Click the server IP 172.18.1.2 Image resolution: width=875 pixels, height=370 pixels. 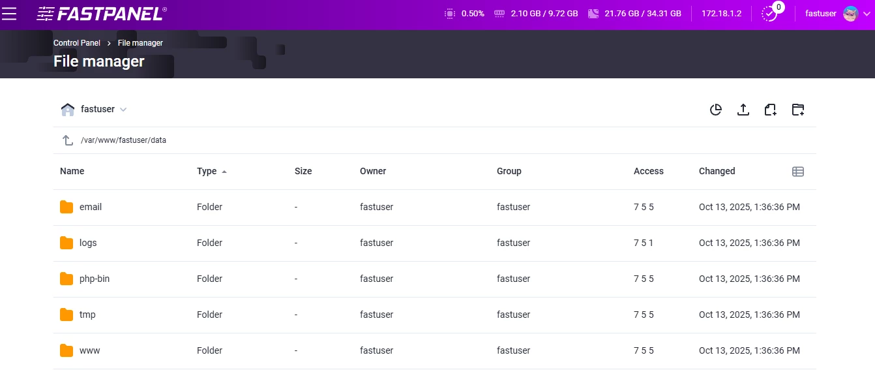(x=721, y=13)
